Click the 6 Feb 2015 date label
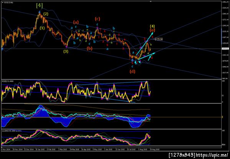This screenshot has height=159, width=230. tap(51, 150)
